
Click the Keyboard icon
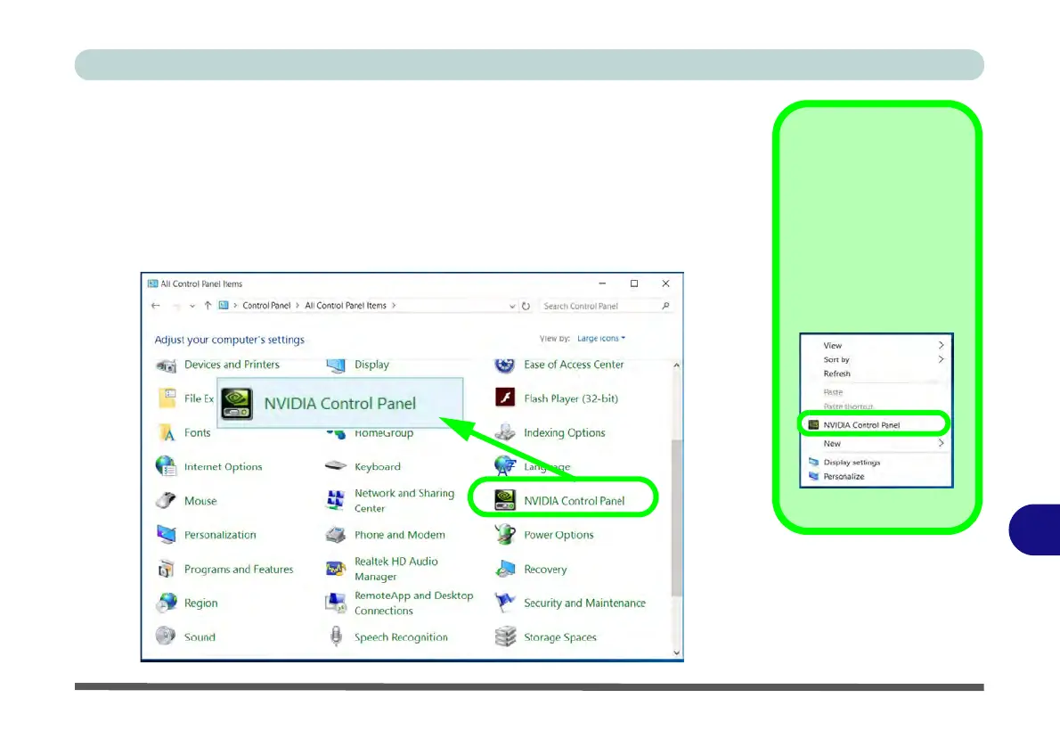[x=336, y=466]
